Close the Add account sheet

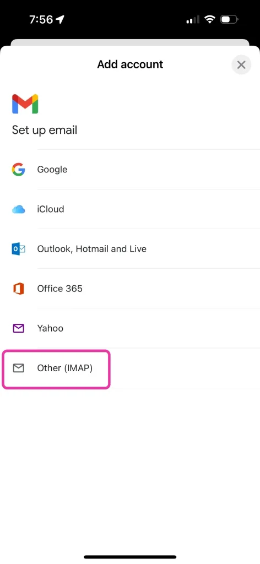(241, 65)
